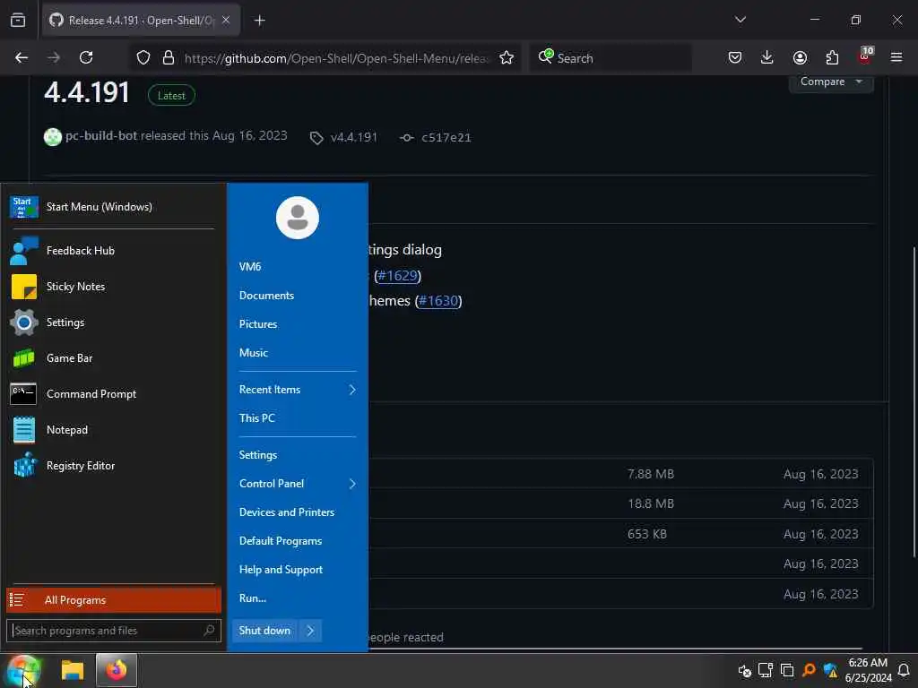The image size is (918, 688).
Task: Open Shut down options arrow
Action: point(310,631)
